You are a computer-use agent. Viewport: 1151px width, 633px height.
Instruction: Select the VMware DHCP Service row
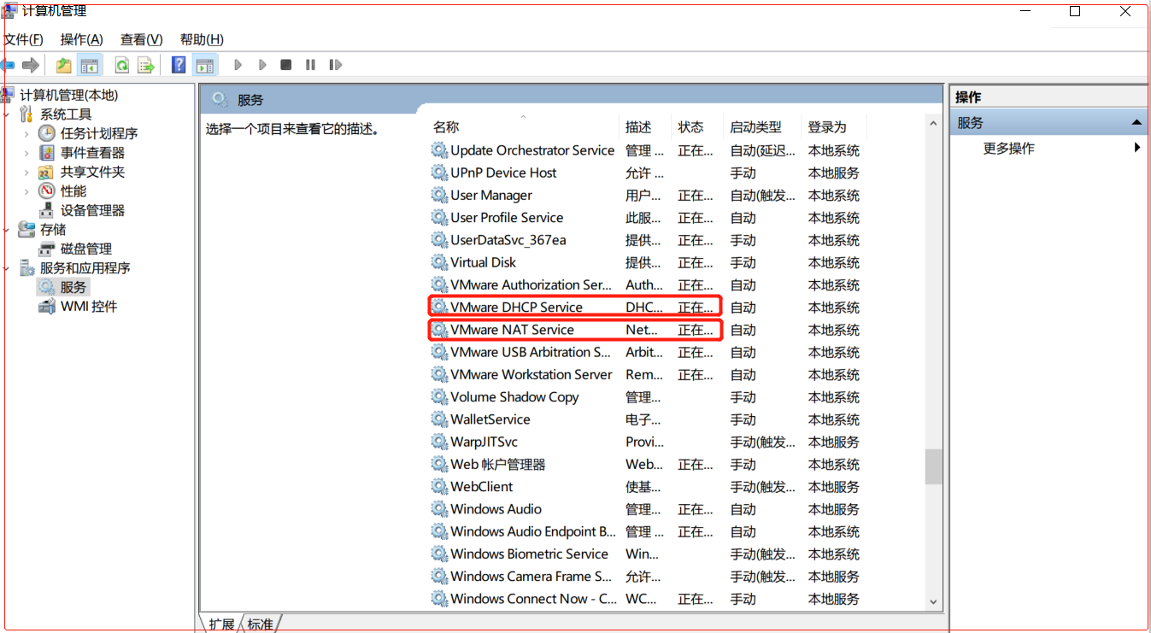click(647, 308)
